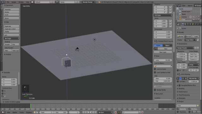Open the Constraints properties tab icon

pos(195,24)
